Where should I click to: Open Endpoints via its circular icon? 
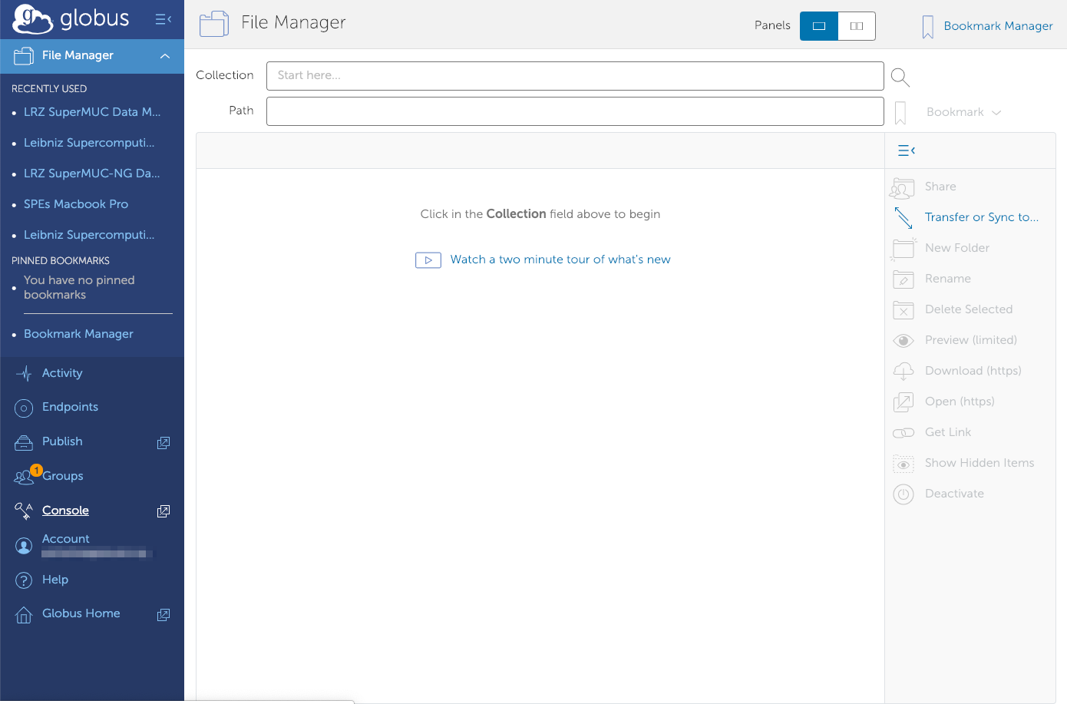tap(24, 408)
